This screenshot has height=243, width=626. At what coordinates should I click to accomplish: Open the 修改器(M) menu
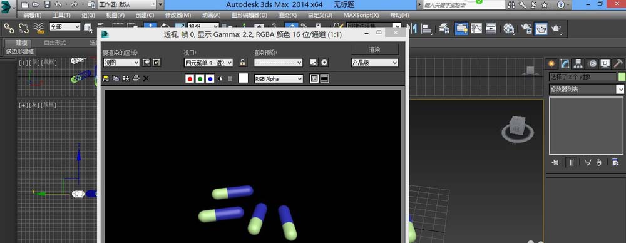(x=178, y=15)
